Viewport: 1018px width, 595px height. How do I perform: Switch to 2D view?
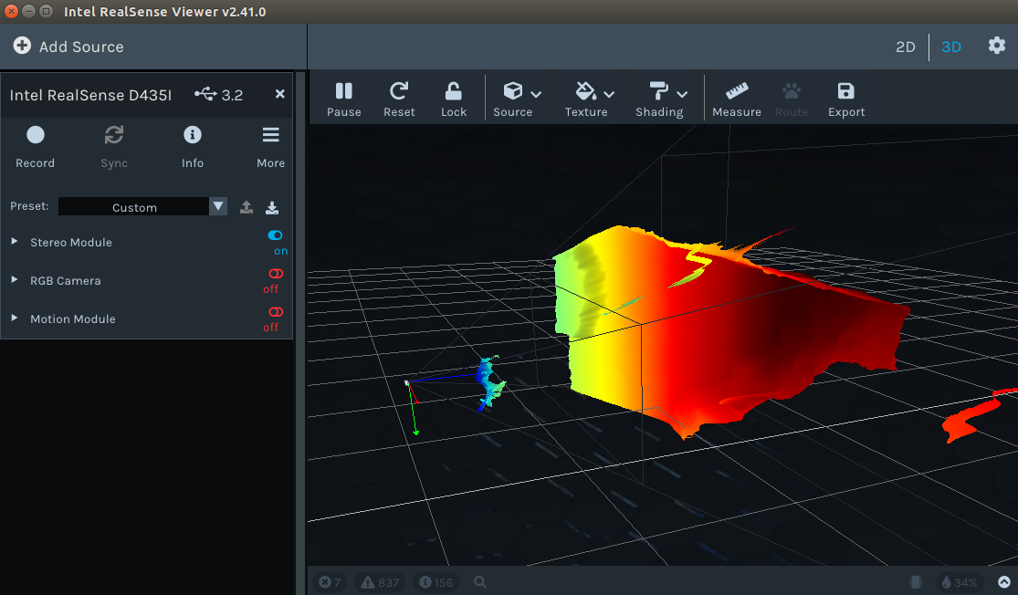coord(905,47)
